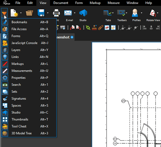Image resolution: width=161 pixels, height=147 pixels.
Task: Click the Print icon
Action: click(x=56, y=13)
